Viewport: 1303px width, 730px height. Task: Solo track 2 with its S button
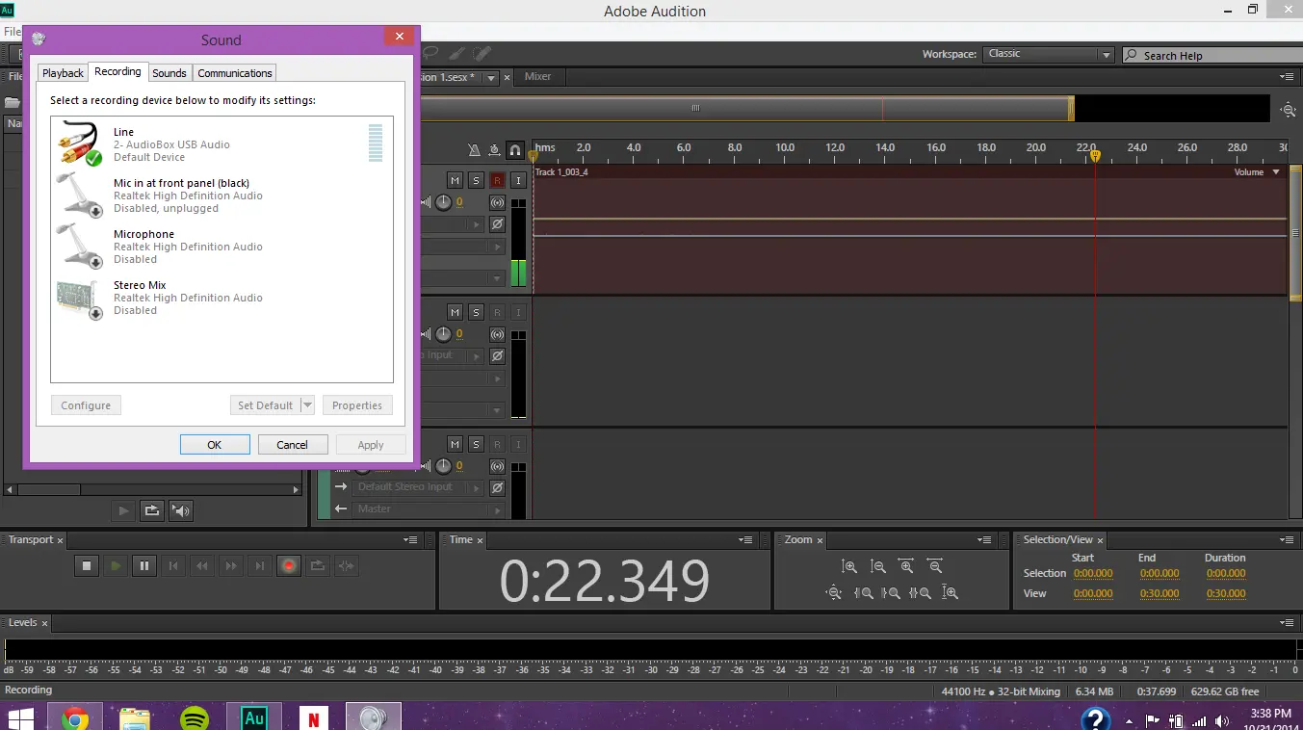tap(476, 312)
